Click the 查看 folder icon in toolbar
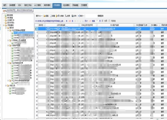 point(44,16)
